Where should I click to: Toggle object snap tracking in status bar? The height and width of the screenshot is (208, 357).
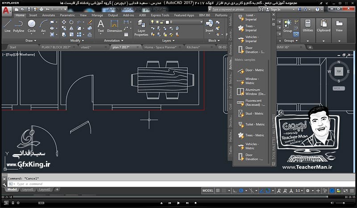tap(262, 191)
